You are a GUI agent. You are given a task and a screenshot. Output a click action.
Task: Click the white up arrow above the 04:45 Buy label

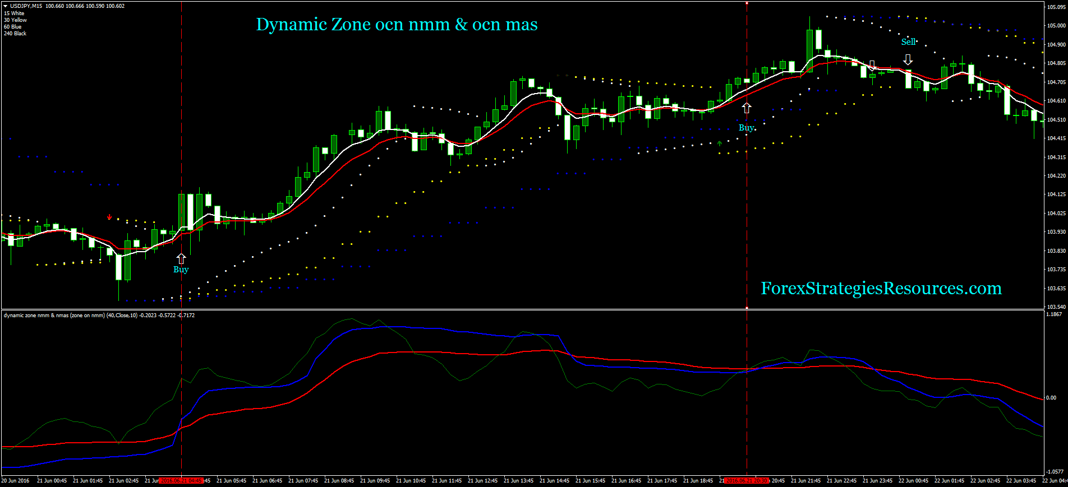(x=181, y=258)
